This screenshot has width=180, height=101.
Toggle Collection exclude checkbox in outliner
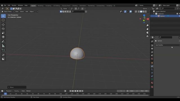pos(177,14)
